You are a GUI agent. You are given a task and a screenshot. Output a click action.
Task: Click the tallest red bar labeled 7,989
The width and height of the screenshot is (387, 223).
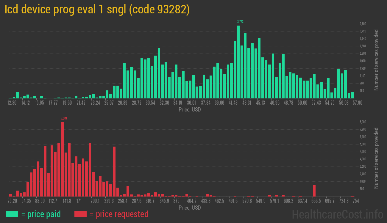62,159
